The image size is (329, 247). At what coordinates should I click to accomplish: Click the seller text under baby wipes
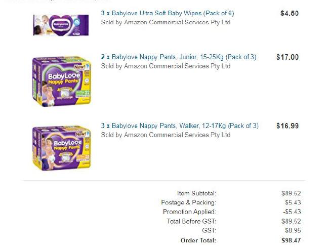click(166, 22)
